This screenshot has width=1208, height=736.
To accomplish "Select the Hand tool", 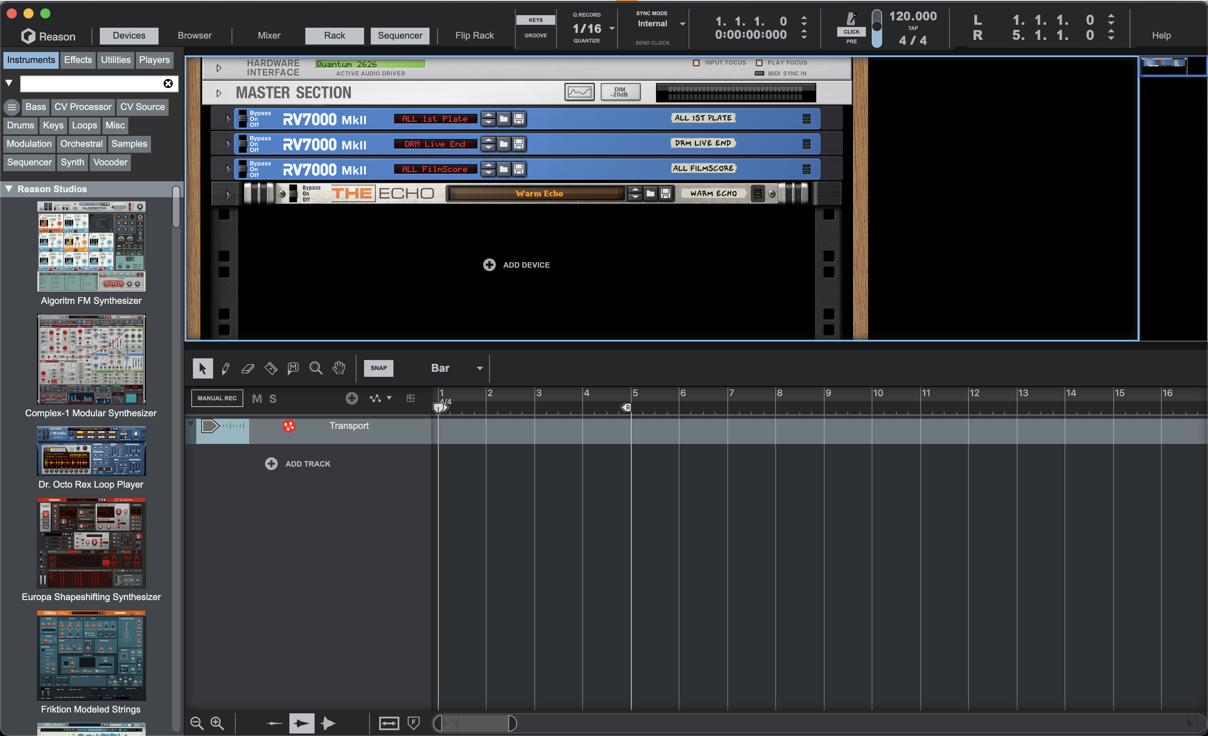I will pos(339,368).
